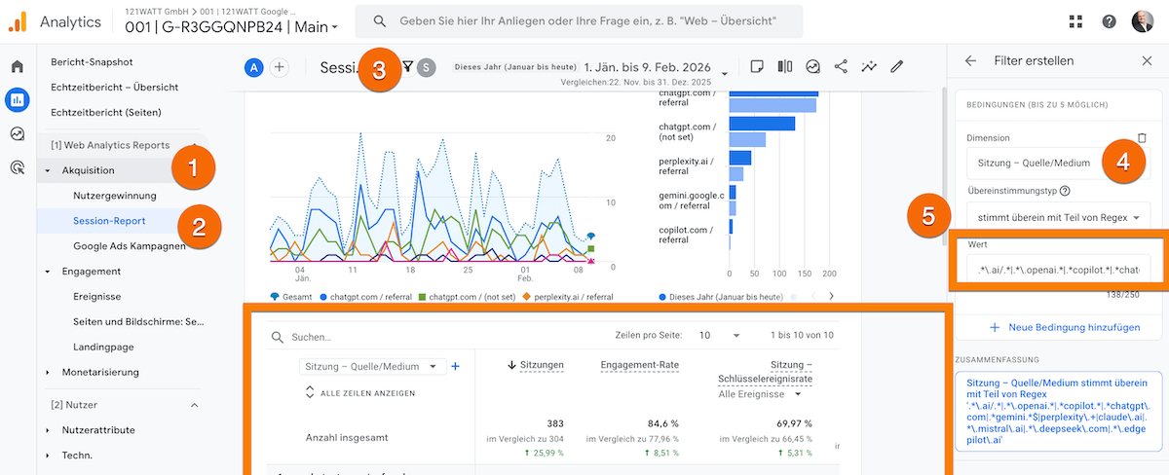
Task: Open Echtzeitbericht – Übersicht report
Action: (114, 87)
